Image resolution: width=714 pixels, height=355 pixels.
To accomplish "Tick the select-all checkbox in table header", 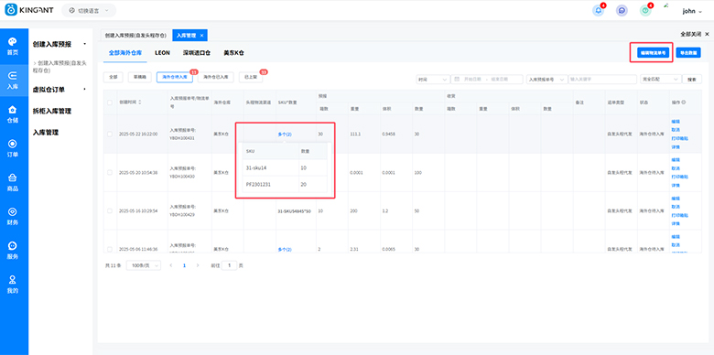I will (110, 102).
